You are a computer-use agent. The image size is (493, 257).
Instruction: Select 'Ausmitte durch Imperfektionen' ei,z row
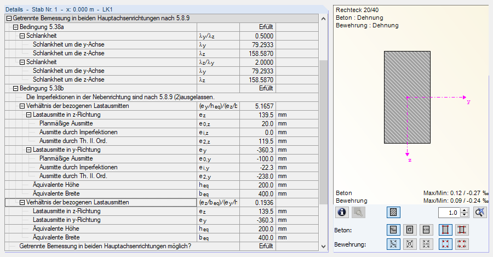click(162, 133)
